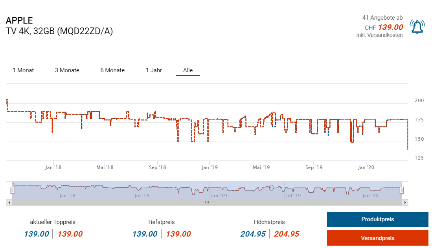Click the CHF 139.00 offer price

tap(390, 27)
